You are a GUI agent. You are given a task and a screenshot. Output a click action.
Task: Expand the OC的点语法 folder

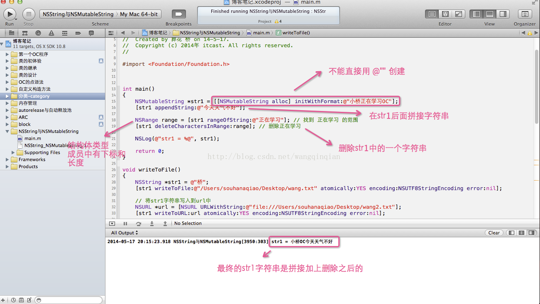pyautogui.click(x=7, y=82)
